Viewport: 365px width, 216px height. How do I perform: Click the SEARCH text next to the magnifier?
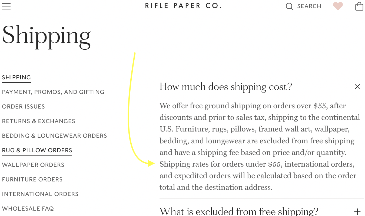click(x=309, y=6)
